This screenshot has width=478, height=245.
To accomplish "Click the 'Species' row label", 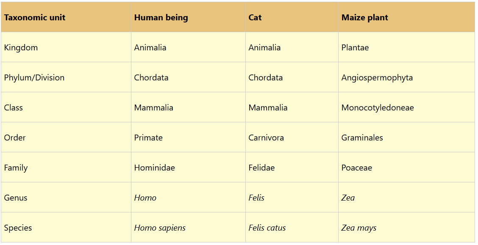I will click(x=18, y=228).
